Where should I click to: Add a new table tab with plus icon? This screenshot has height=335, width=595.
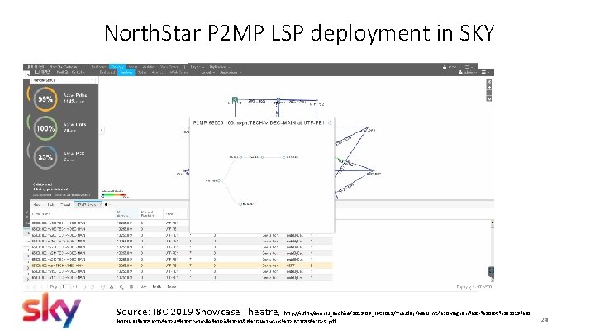point(106,205)
